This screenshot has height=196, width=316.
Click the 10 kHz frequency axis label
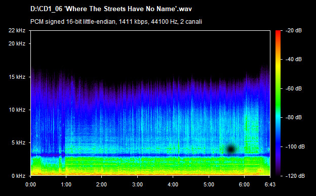17,110
